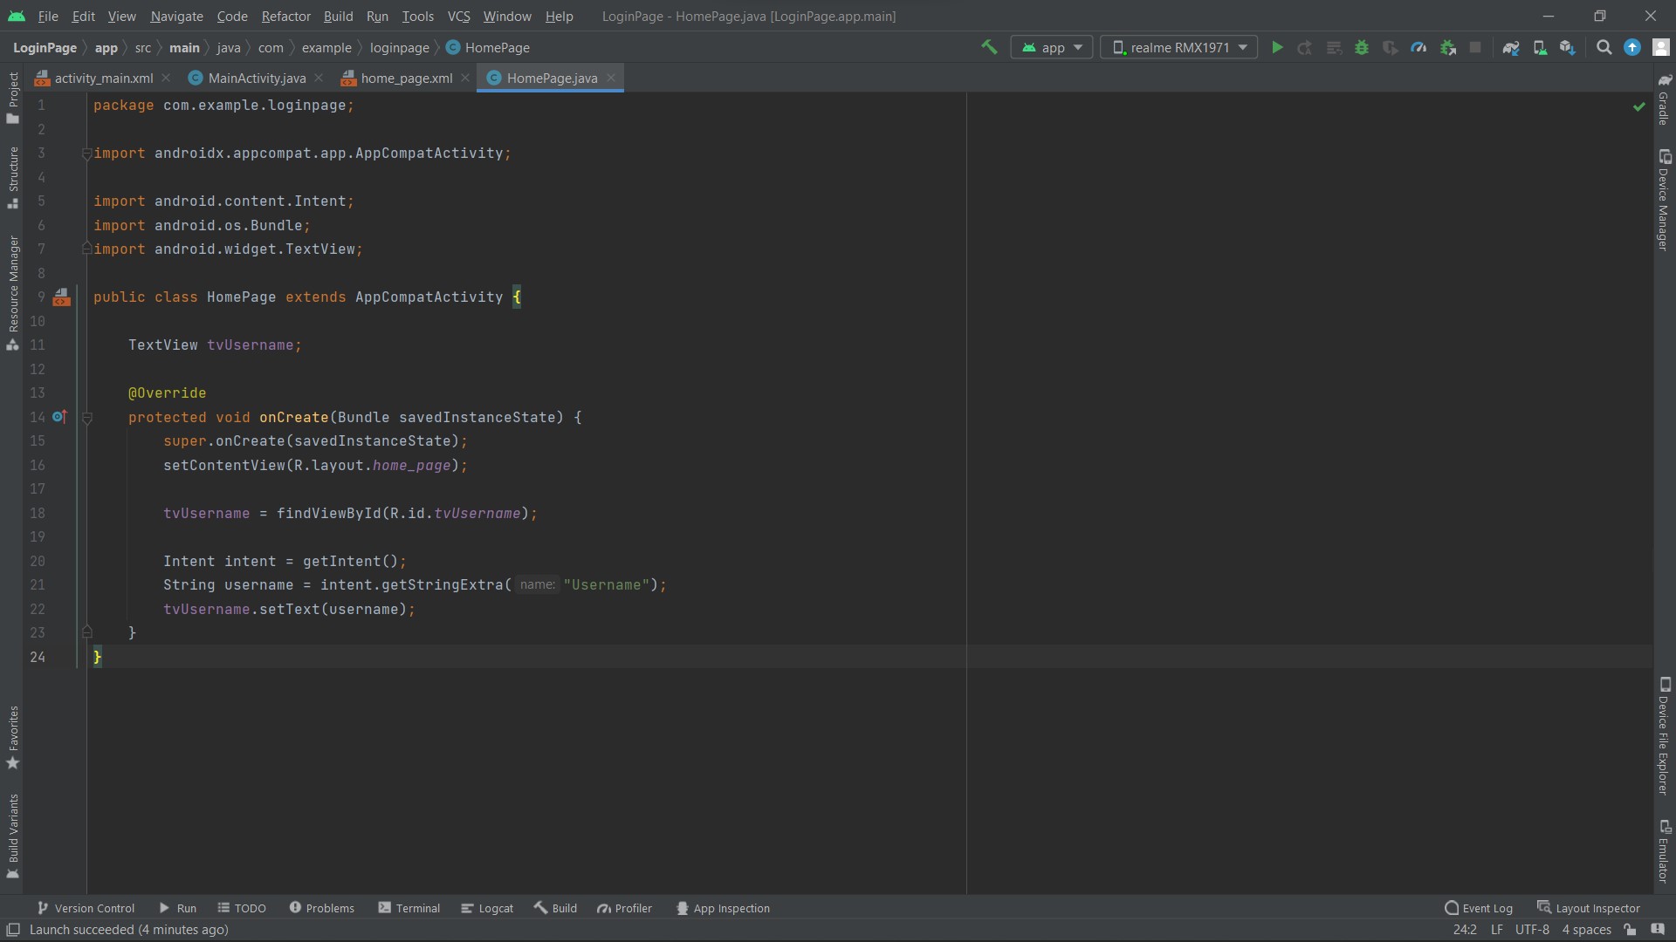Click the Search Everywhere magnifier
This screenshot has width=1676, height=942.
(x=1604, y=47)
